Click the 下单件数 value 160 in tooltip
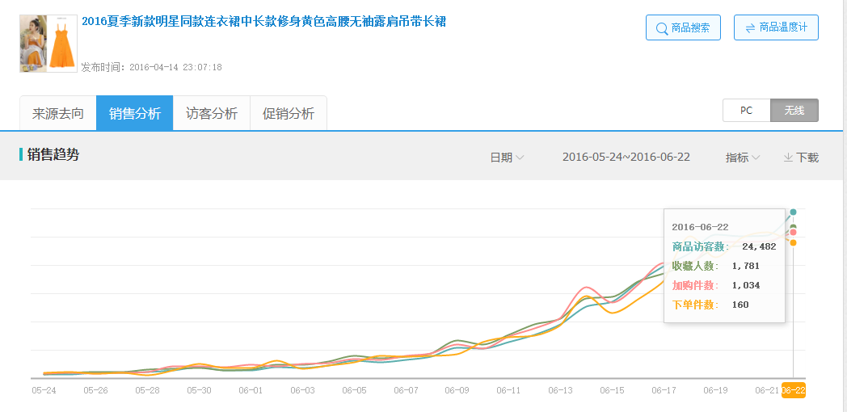 pos(740,305)
